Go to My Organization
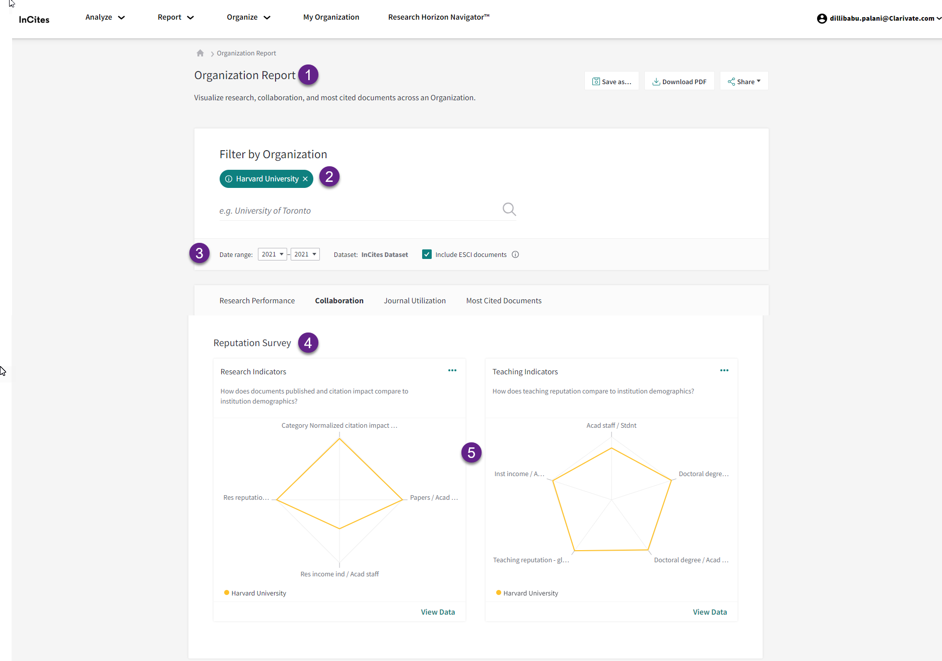The width and height of the screenshot is (942, 661). coord(331,17)
